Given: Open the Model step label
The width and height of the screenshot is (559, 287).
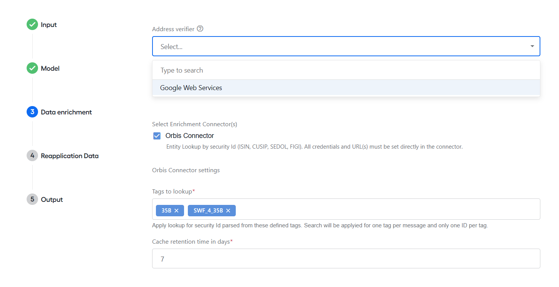Looking at the screenshot, I should click(50, 68).
